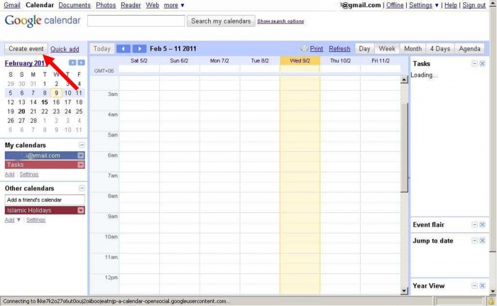Viewport: 497px width, 306px height.
Task: Close the Event flair gadget
Action: (x=482, y=225)
